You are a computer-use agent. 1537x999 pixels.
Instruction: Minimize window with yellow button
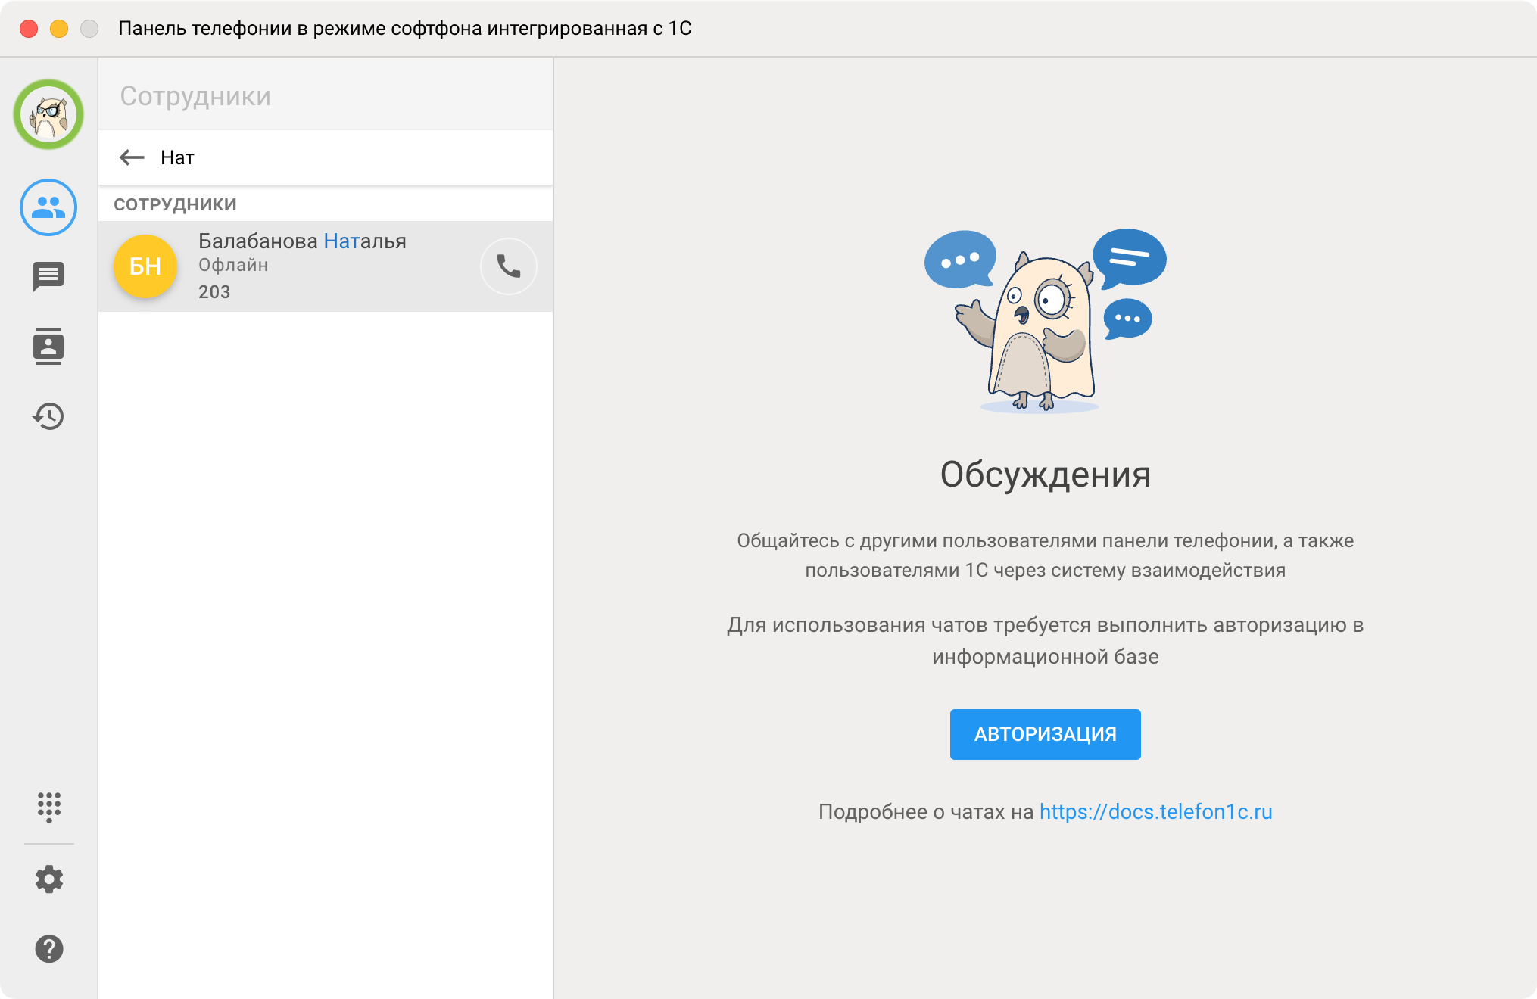coord(59,29)
